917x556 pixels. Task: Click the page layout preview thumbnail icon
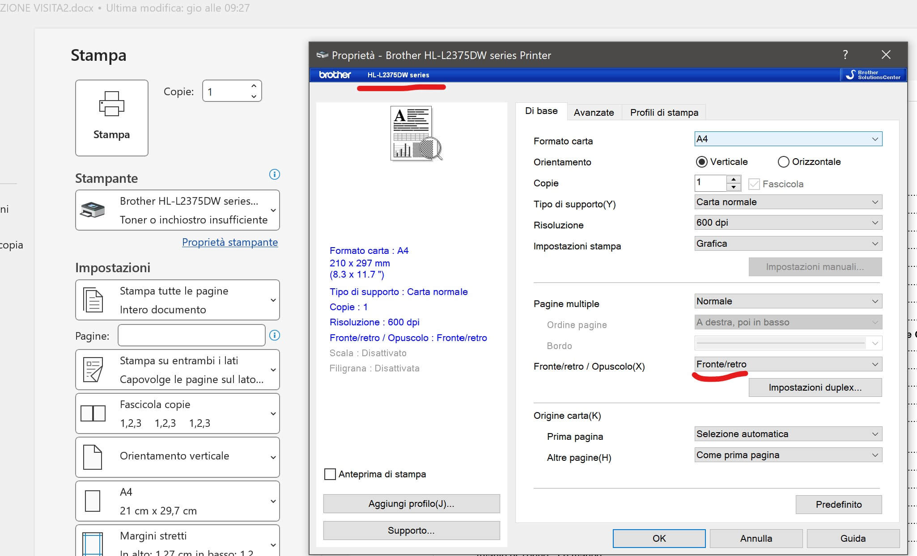click(416, 133)
